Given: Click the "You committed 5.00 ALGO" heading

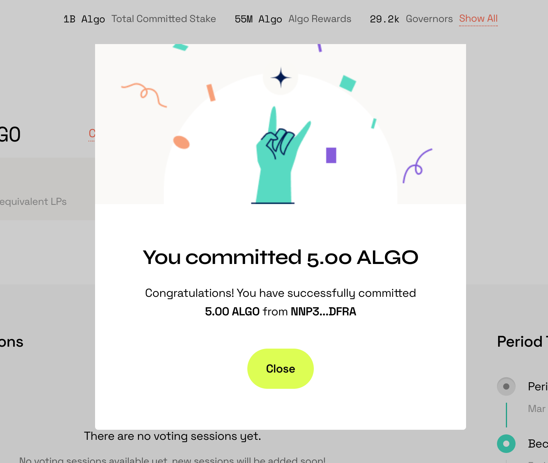Looking at the screenshot, I should coord(280,257).
